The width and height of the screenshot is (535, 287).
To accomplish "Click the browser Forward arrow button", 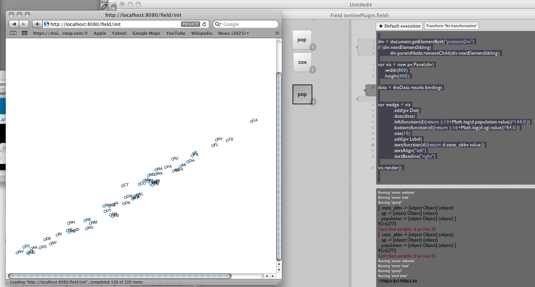I will click(x=24, y=24).
